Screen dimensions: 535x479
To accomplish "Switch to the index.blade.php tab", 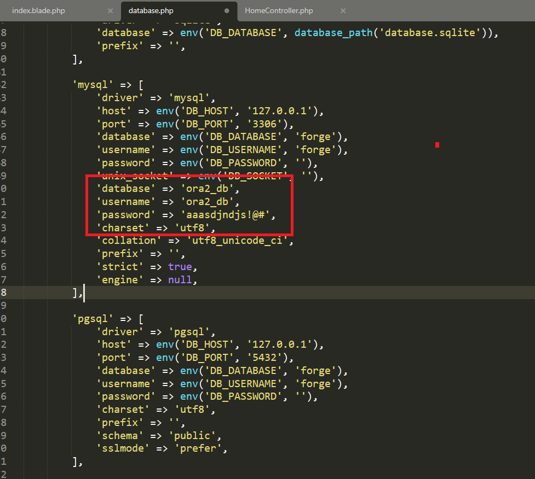I will [x=46, y=11].
